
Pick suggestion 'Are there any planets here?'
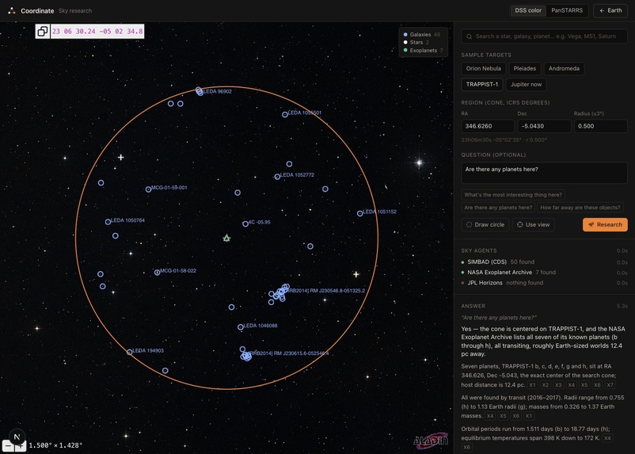tap(498, 208)
